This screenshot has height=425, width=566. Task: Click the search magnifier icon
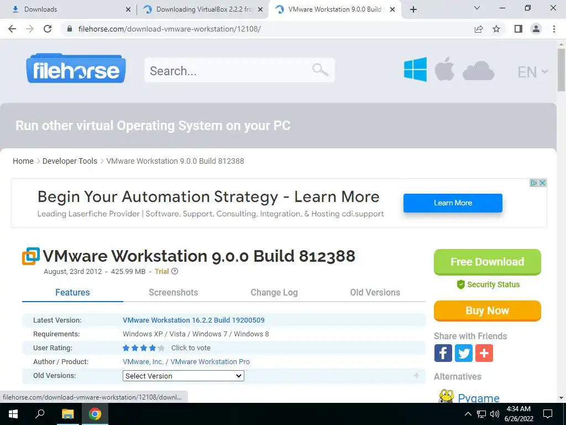coord(320,69)
